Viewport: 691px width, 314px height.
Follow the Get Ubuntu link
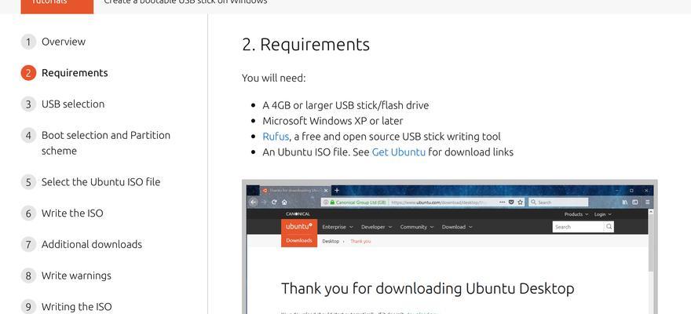click(x=399, y=152)
